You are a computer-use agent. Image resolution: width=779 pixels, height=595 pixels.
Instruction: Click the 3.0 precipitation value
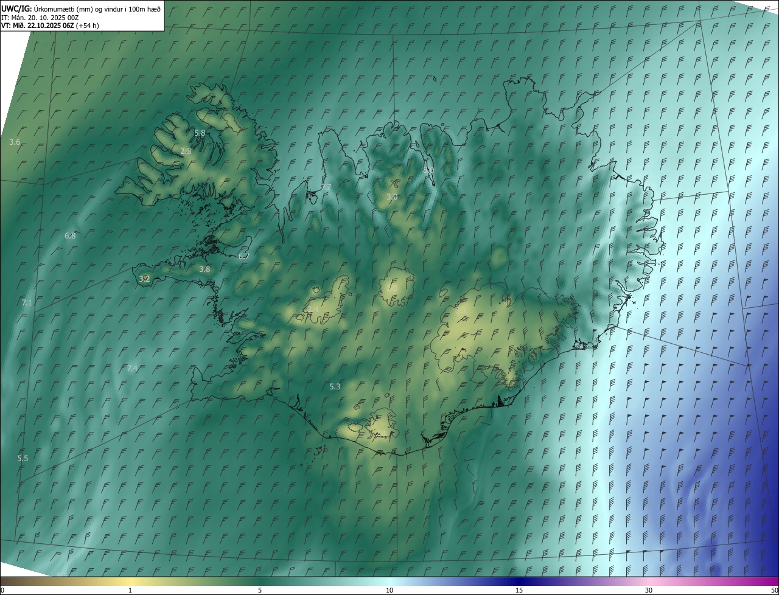click(392, 197)
